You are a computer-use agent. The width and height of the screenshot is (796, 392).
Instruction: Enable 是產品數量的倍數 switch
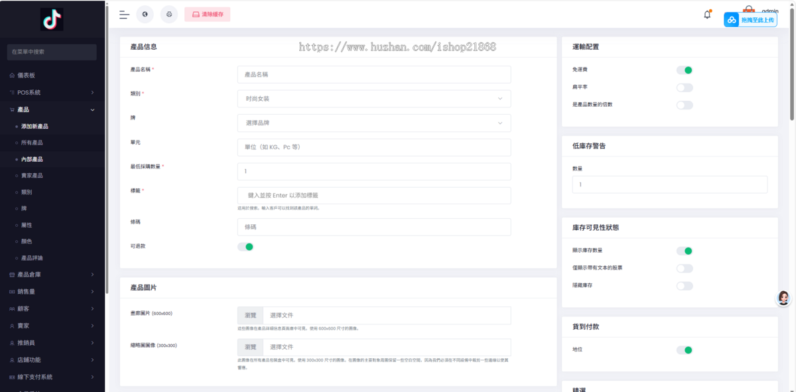[685, 105]
